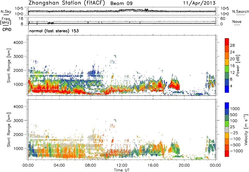Click the 'CPID' row label
Image resolution: width=249 pixels, height=172 pixels.
(x=7, y=29)
